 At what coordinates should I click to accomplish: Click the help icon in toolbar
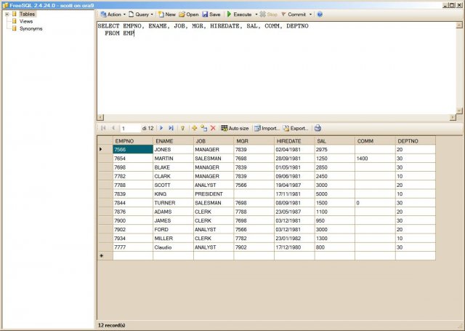(x=320, y=14)
